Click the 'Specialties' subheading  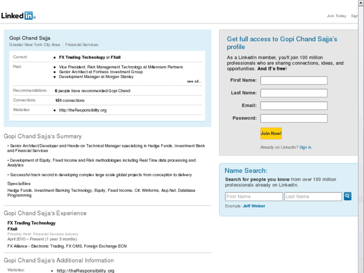click(x=19, y=183)
